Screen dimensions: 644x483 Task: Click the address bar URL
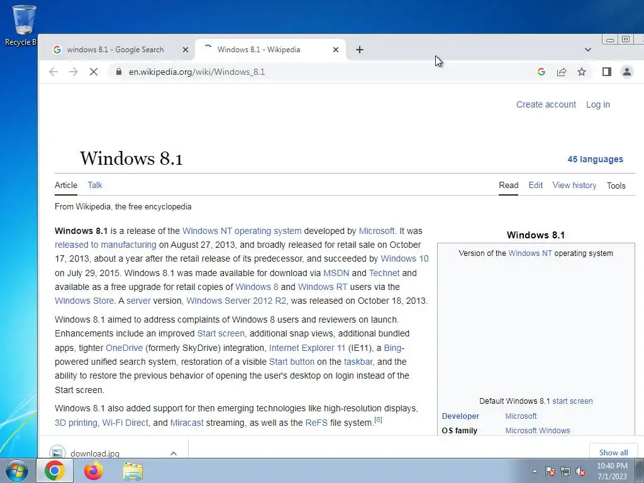click(197, 72)
